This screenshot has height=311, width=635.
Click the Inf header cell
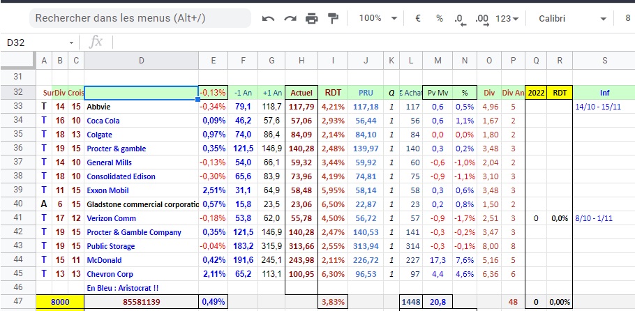604,93
